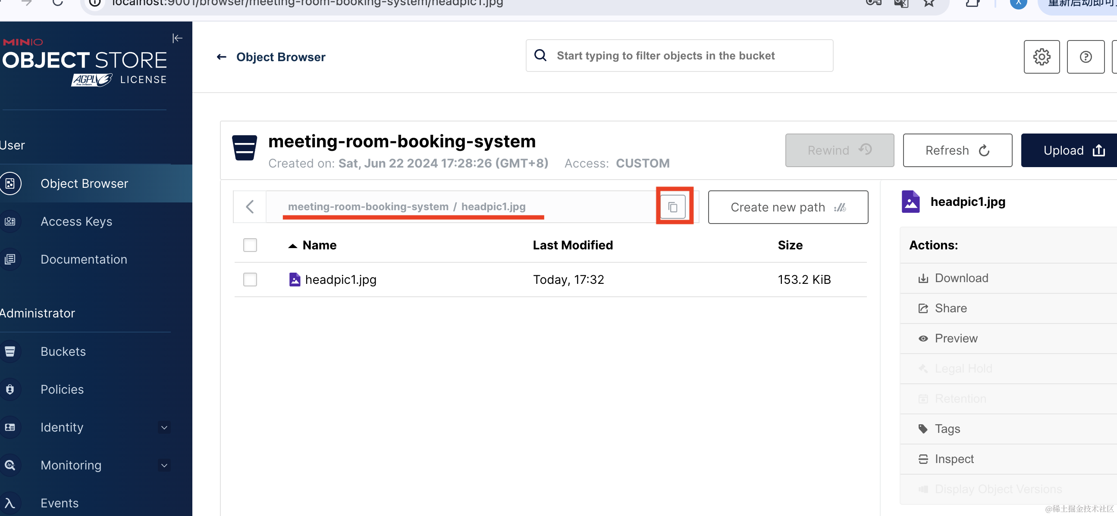The image size is (1117, 516).
Task: Click the Preview eye action
Action: tap(956, 338)
